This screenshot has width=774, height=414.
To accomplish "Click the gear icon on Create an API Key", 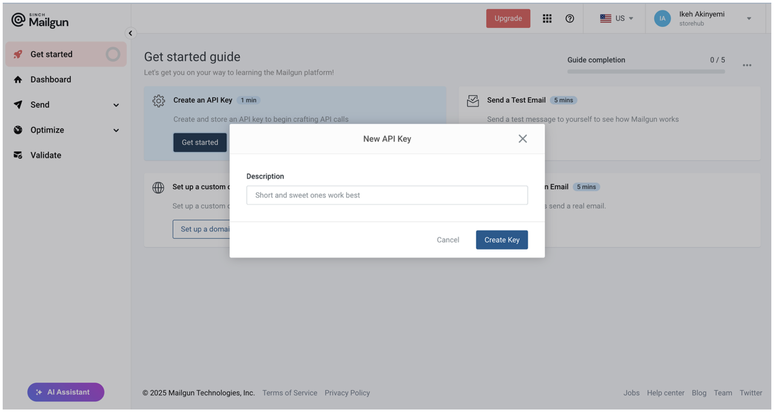I will click(x=159, y=101).
